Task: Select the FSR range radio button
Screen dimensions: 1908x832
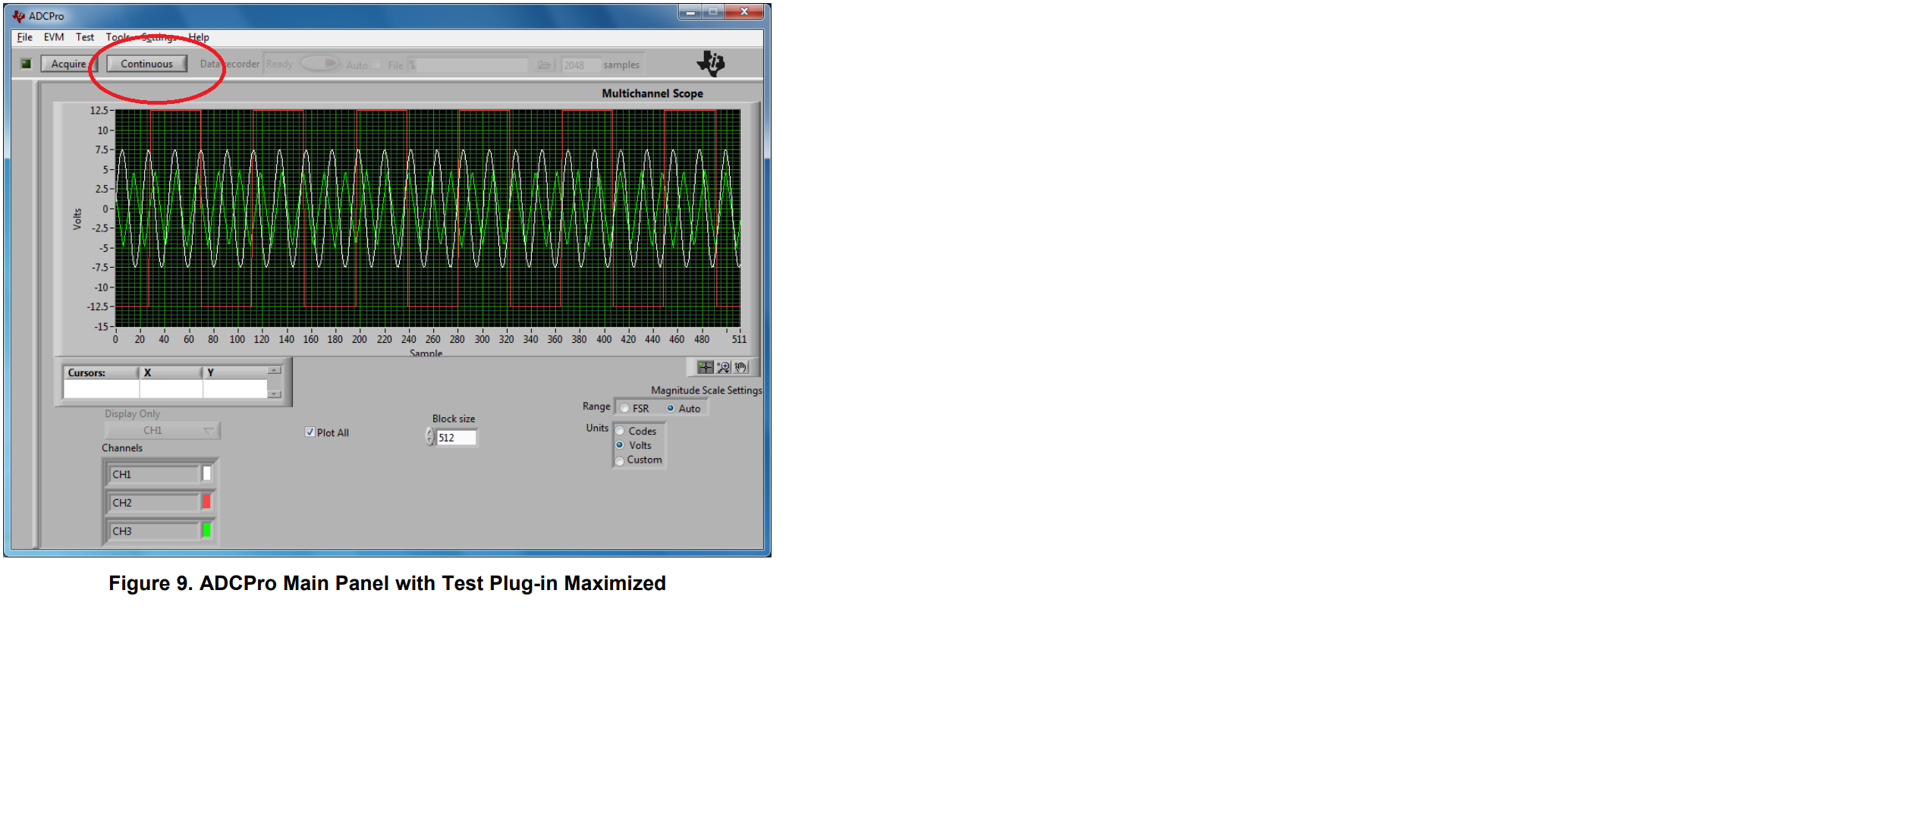Action: coord(624,409)
